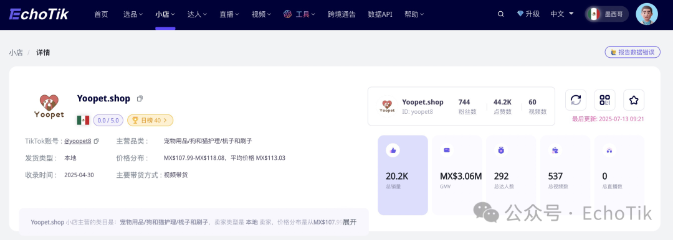Click the 44.2K likes count

[x=502, y=102]
